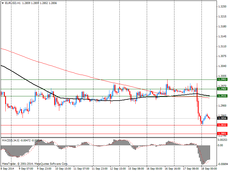The height and width of the screenshot is (171, 228).
Task: Click the 11 Sep 23:00 time label
Action: coord(99,169)
